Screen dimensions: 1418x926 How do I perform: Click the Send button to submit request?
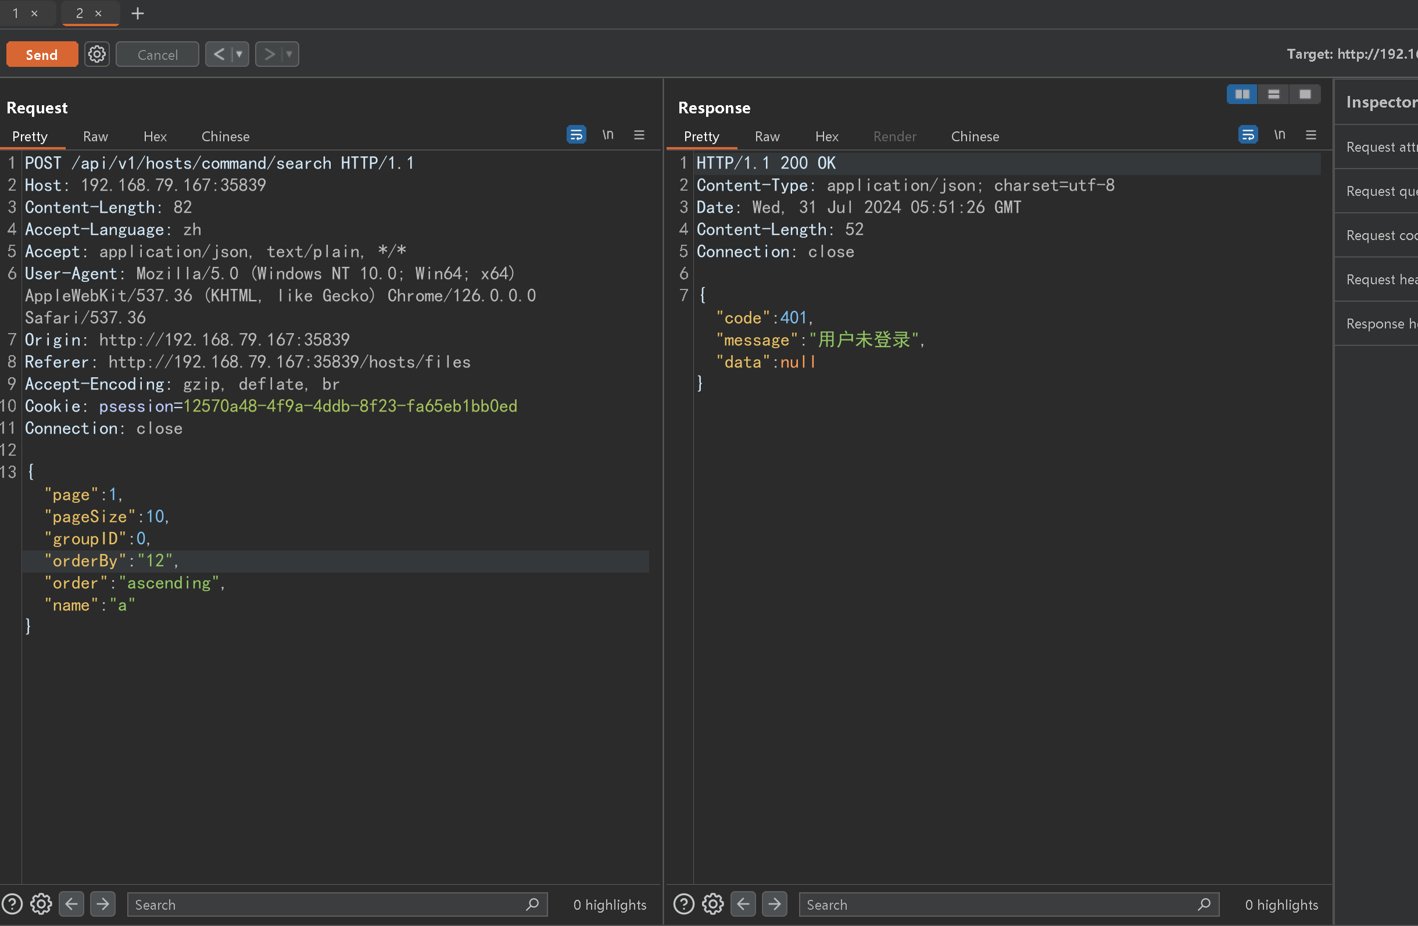click(x=41, y=55)
